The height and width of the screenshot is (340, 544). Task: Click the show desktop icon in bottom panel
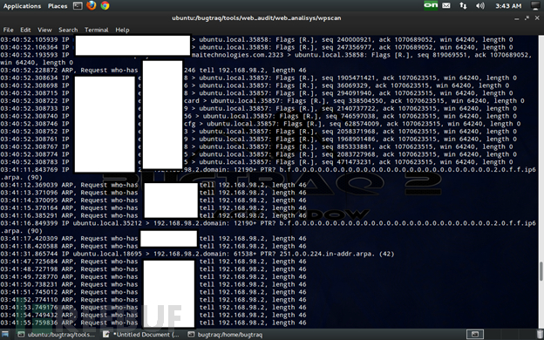tap(5, 335)
